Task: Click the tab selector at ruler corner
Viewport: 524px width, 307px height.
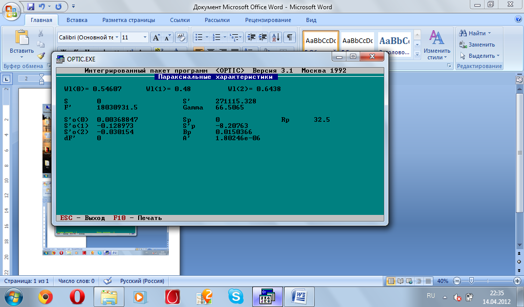Action: (x=6, y=79)
